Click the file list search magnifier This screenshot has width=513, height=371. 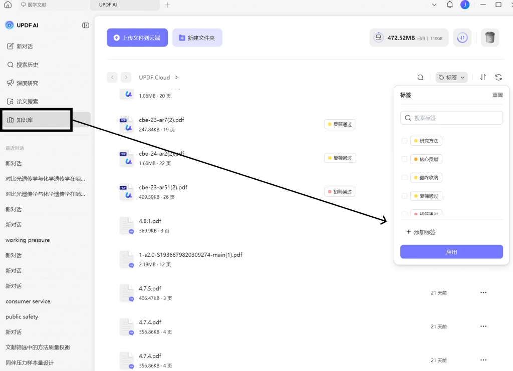(x=420, y=78)
